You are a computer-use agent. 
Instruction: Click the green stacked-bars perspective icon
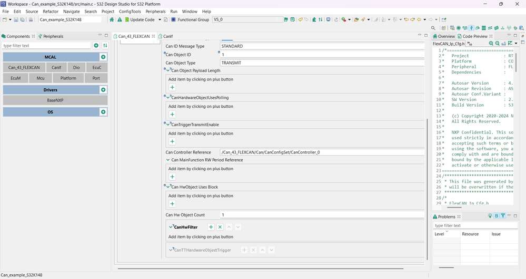[484, 28]
